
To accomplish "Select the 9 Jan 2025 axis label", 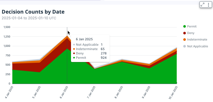I will click(146, 92).
